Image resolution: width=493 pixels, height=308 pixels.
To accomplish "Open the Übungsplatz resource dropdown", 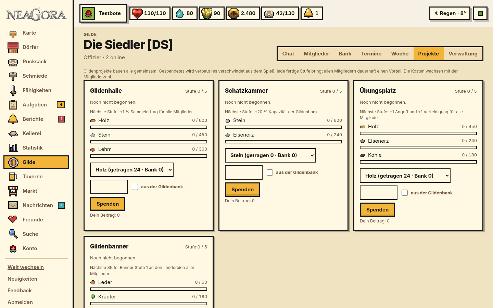I will (x=405, y=176).
